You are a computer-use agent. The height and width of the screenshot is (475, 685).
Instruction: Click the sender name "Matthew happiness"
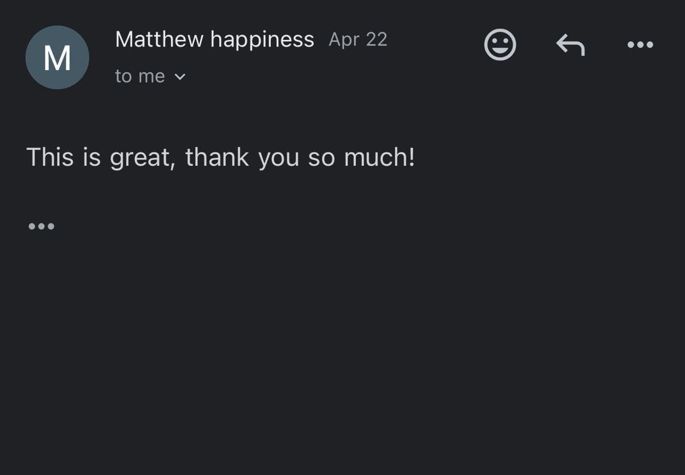(x=214, y=40)
